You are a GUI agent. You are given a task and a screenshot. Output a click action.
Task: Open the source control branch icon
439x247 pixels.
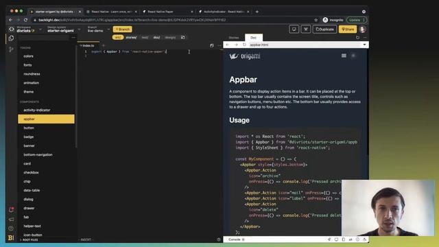tap(11, 49)
